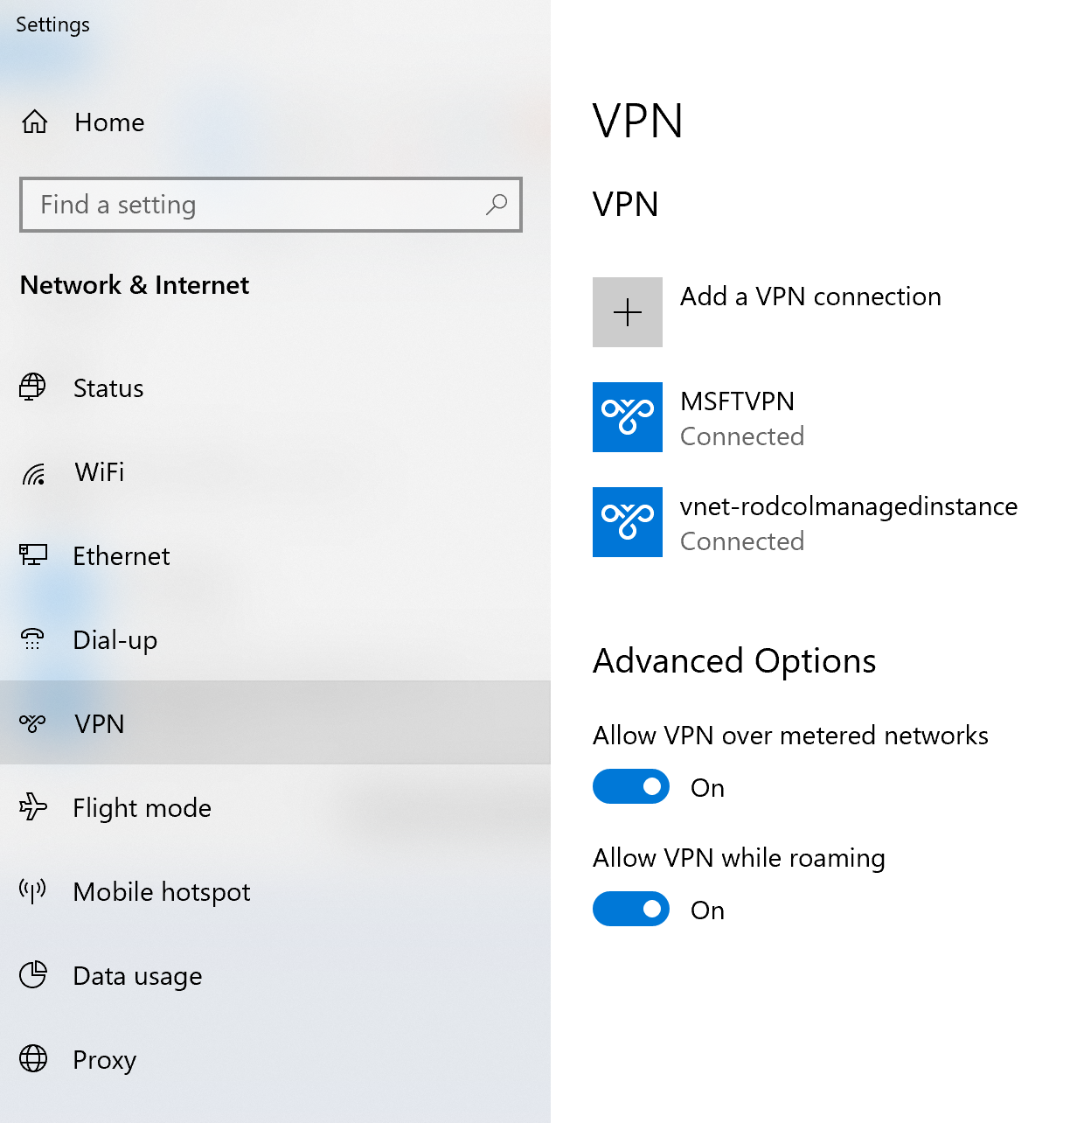Click the Status globe icon
Viewport: 1070px width, 1123px height.
click(33, 387)
